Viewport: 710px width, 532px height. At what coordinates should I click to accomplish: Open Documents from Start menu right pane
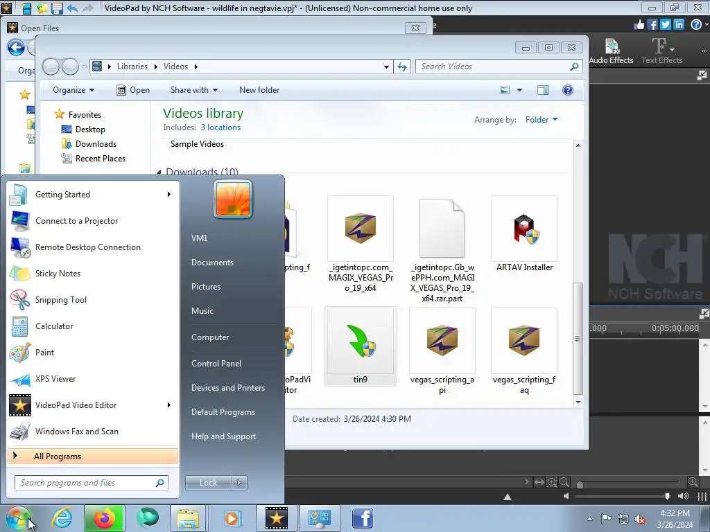point(212,263)
